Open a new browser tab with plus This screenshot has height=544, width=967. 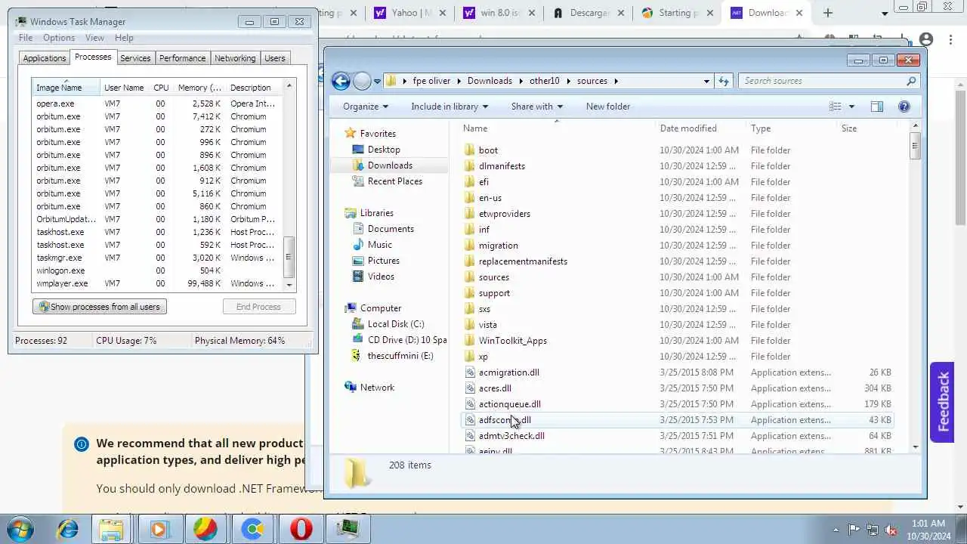[828, 13]
